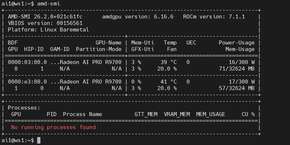
Task: Click the VRAM_MEM column header
Action: coord(177,114)
